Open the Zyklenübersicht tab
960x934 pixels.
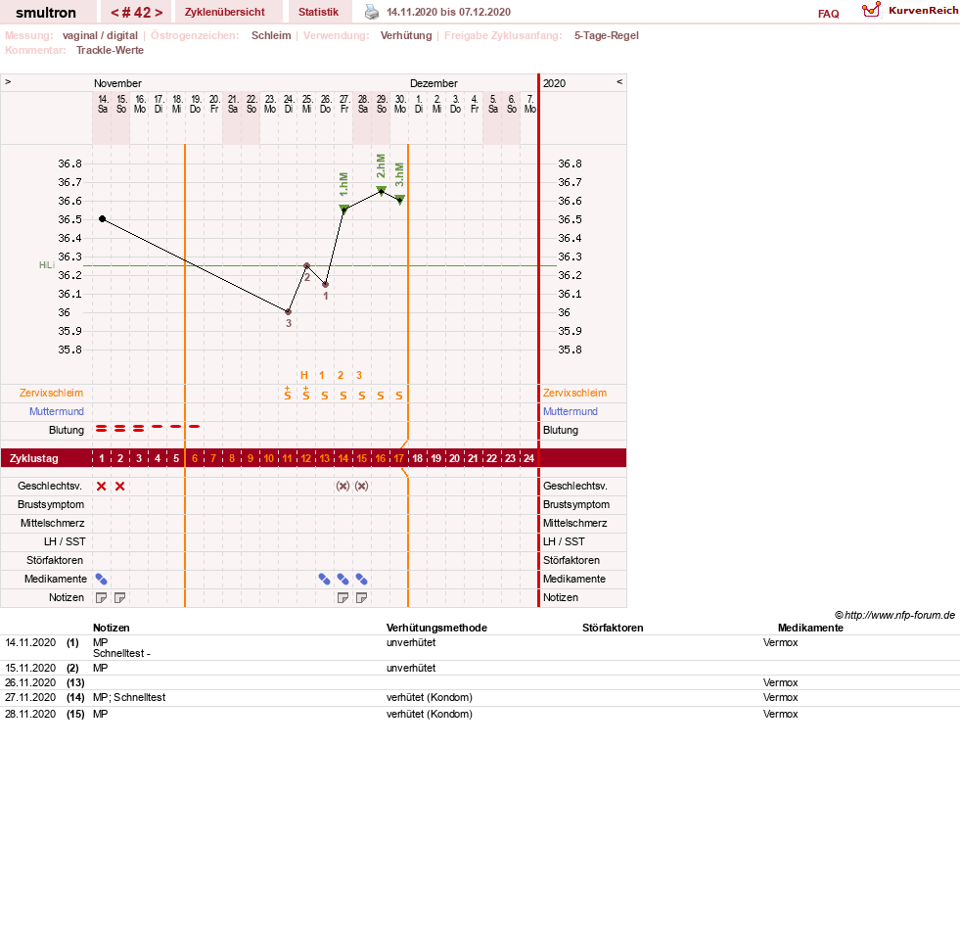pos(225,13)
